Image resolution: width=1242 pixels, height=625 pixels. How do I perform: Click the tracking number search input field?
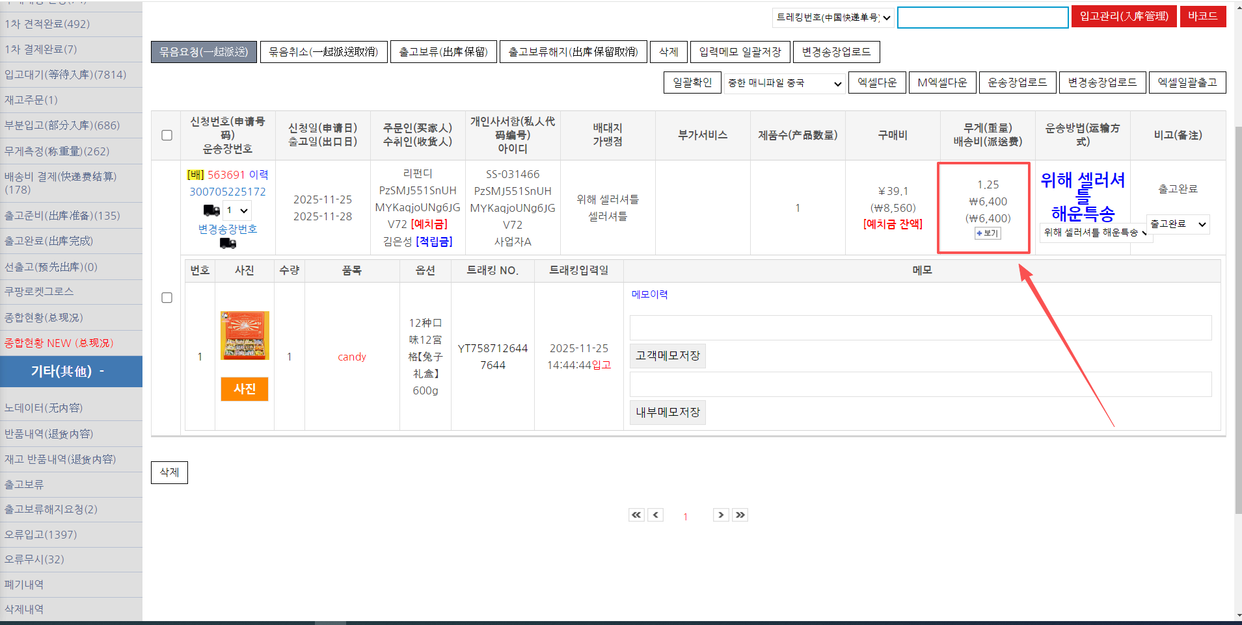(982, 18)
